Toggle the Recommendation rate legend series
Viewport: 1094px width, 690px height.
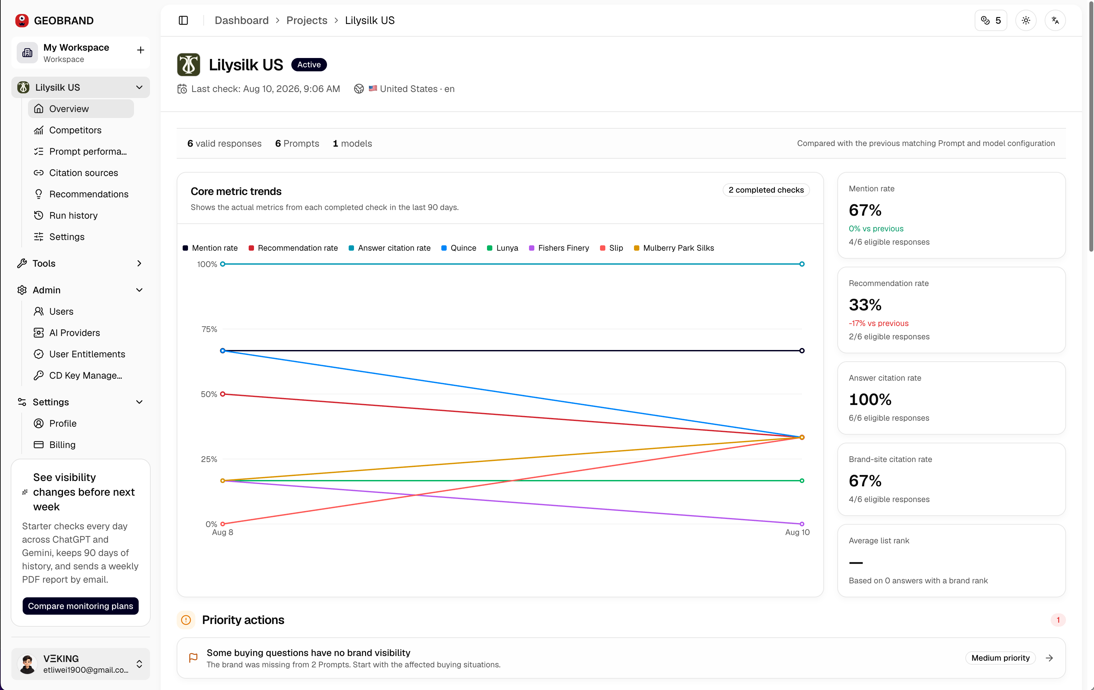click(293, 248)
